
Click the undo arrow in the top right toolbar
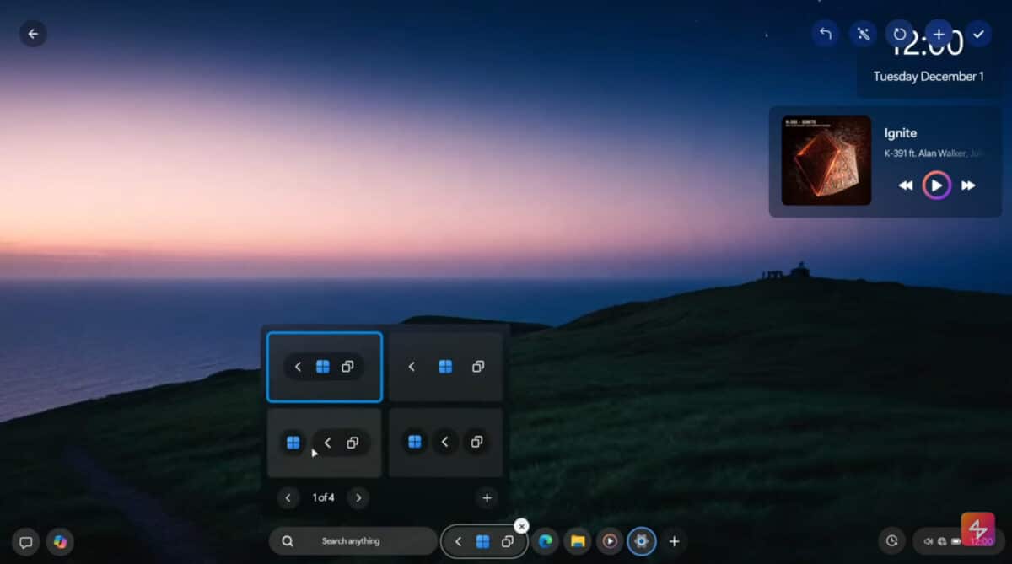pos(825,34)
